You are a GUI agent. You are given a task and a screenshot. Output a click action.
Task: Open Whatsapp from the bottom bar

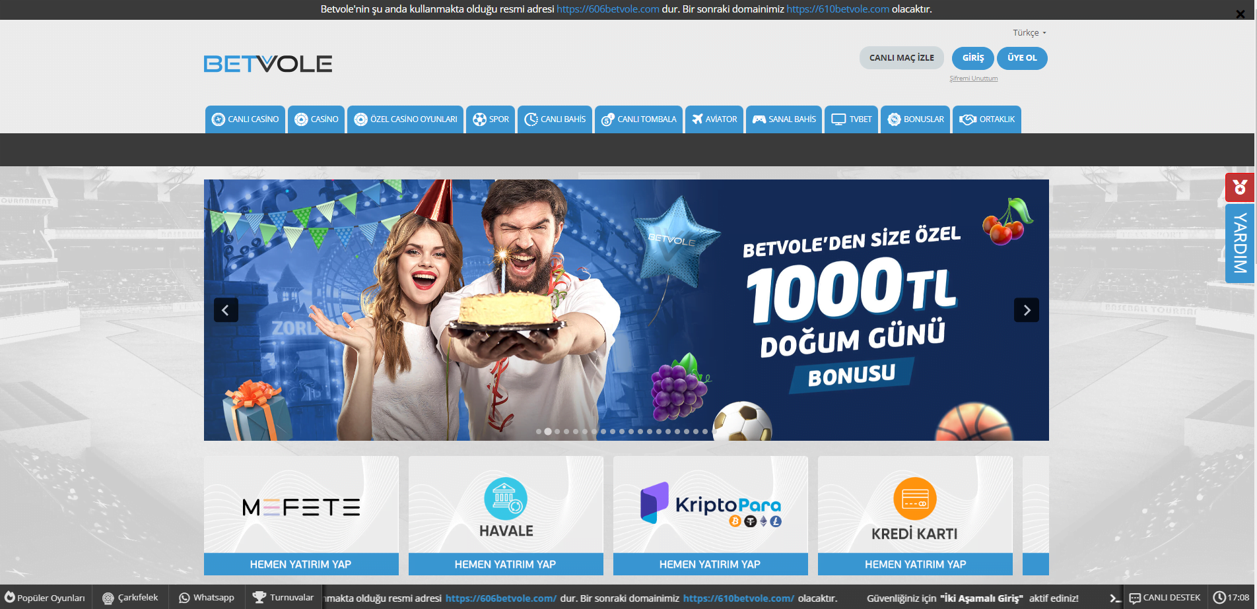(207, 597)
